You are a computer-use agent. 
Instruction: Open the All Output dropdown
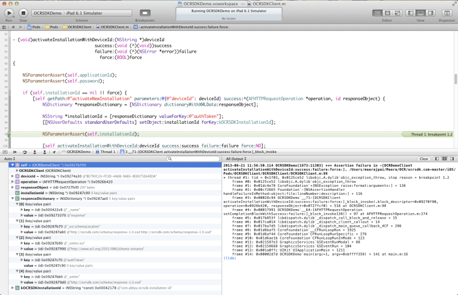coord(236,159)
